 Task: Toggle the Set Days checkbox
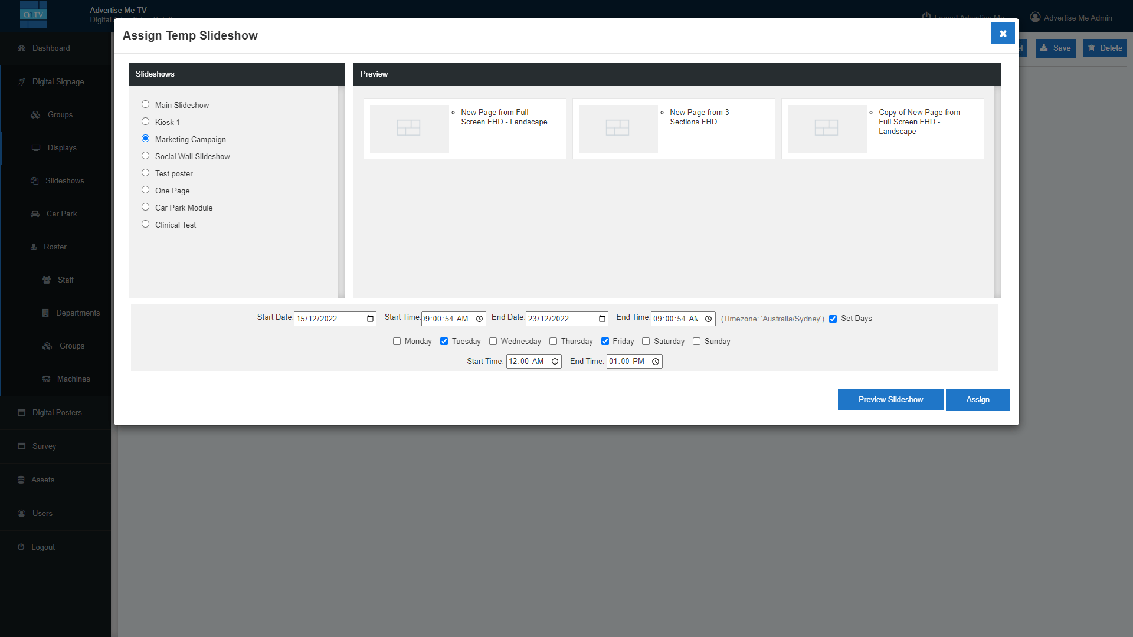click(x=833, y=319)
